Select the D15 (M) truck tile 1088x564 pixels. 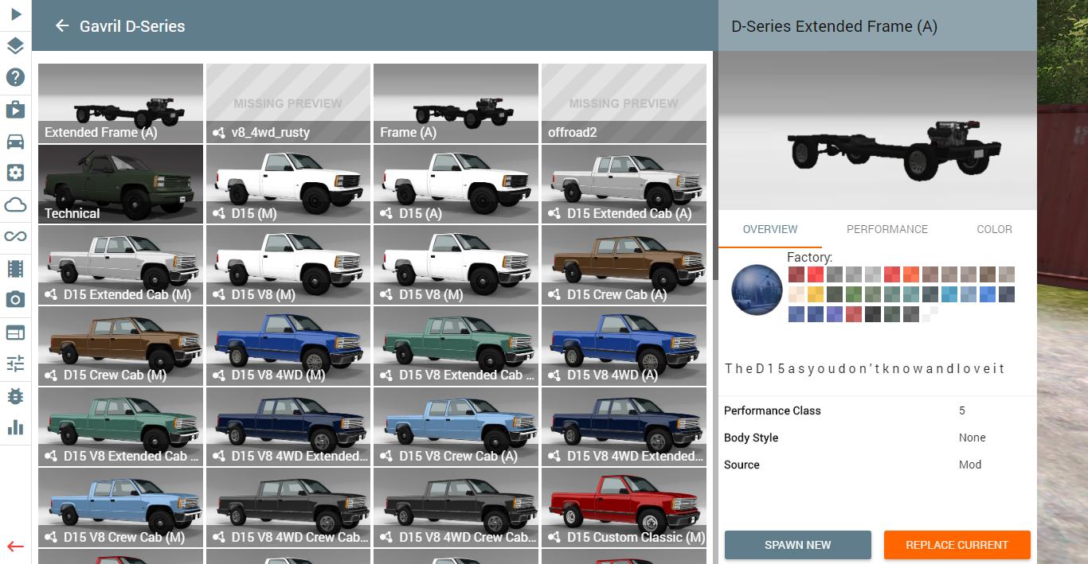(x=288, y=184)
